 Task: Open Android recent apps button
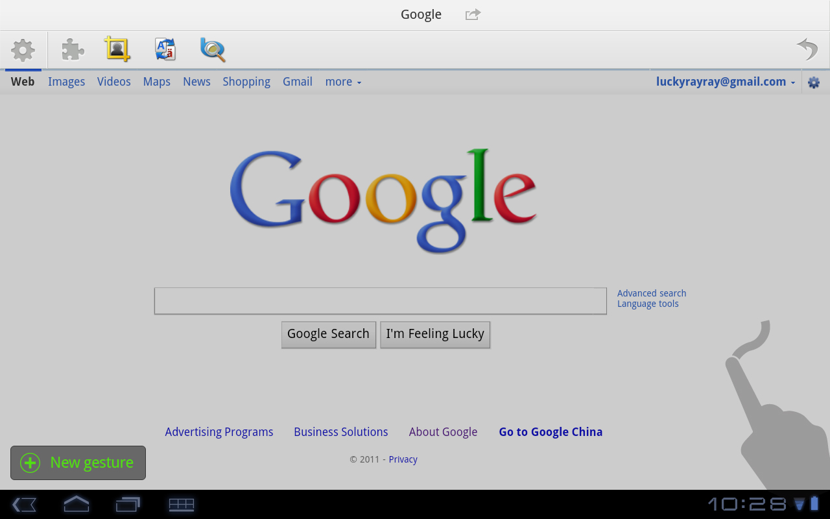pyautogui.click(x=128, y=504)
